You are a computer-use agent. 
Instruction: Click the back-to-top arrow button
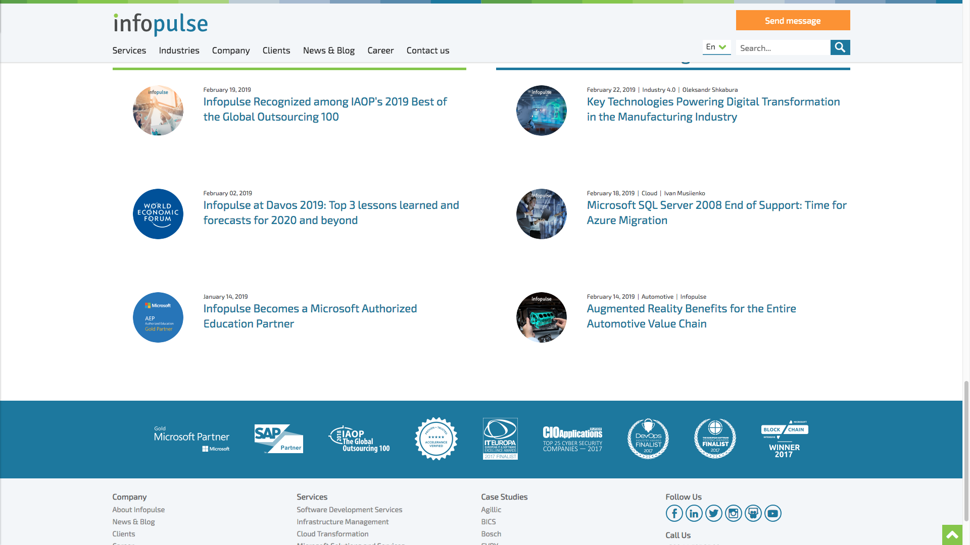point(952,535)
